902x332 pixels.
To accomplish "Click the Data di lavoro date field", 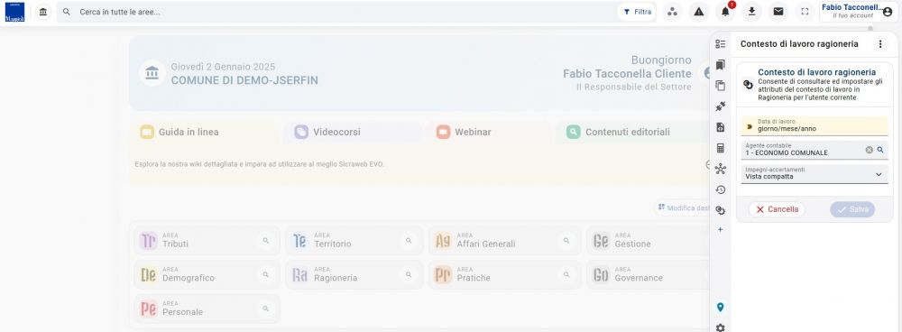I will (x=815, y=125).
